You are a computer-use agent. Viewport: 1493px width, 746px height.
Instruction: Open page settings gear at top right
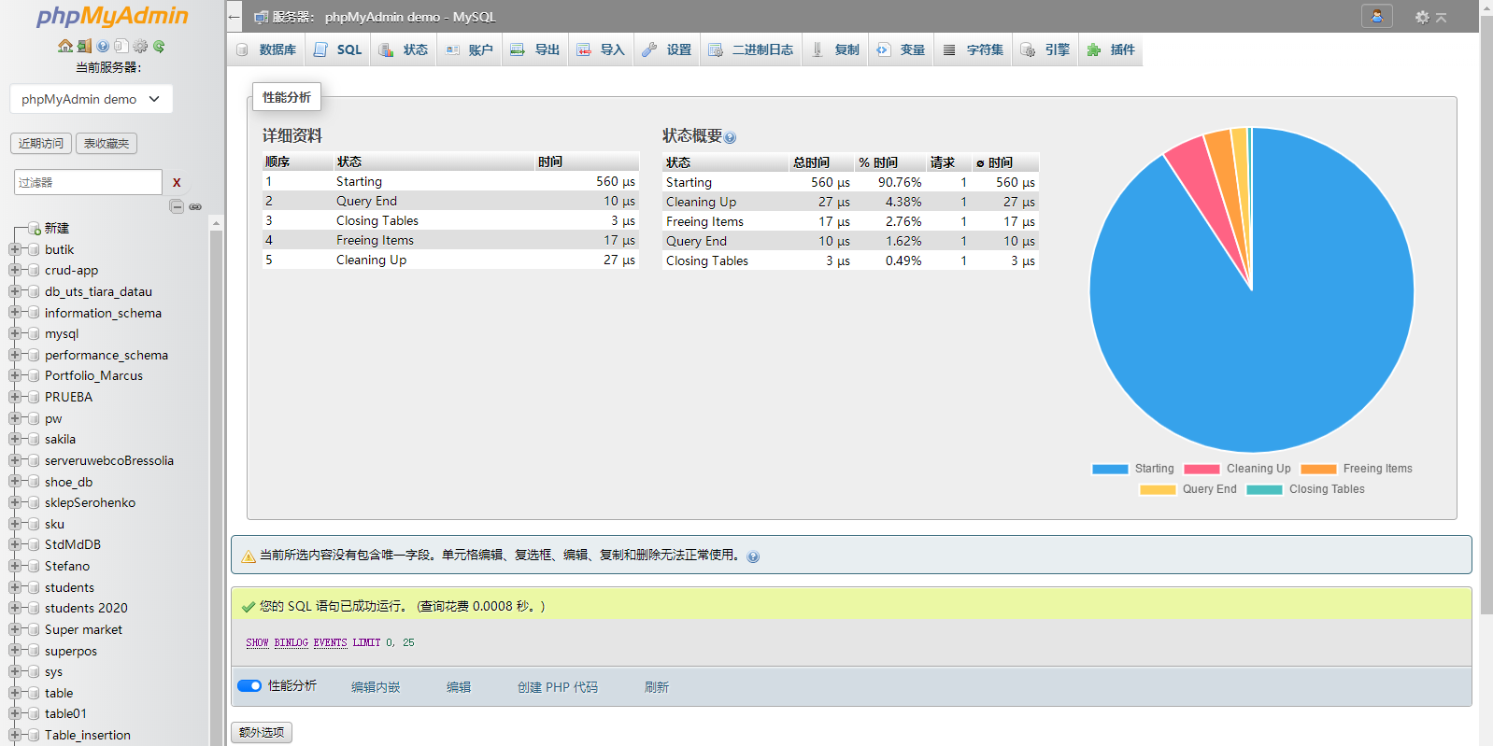pos(1422,17)
